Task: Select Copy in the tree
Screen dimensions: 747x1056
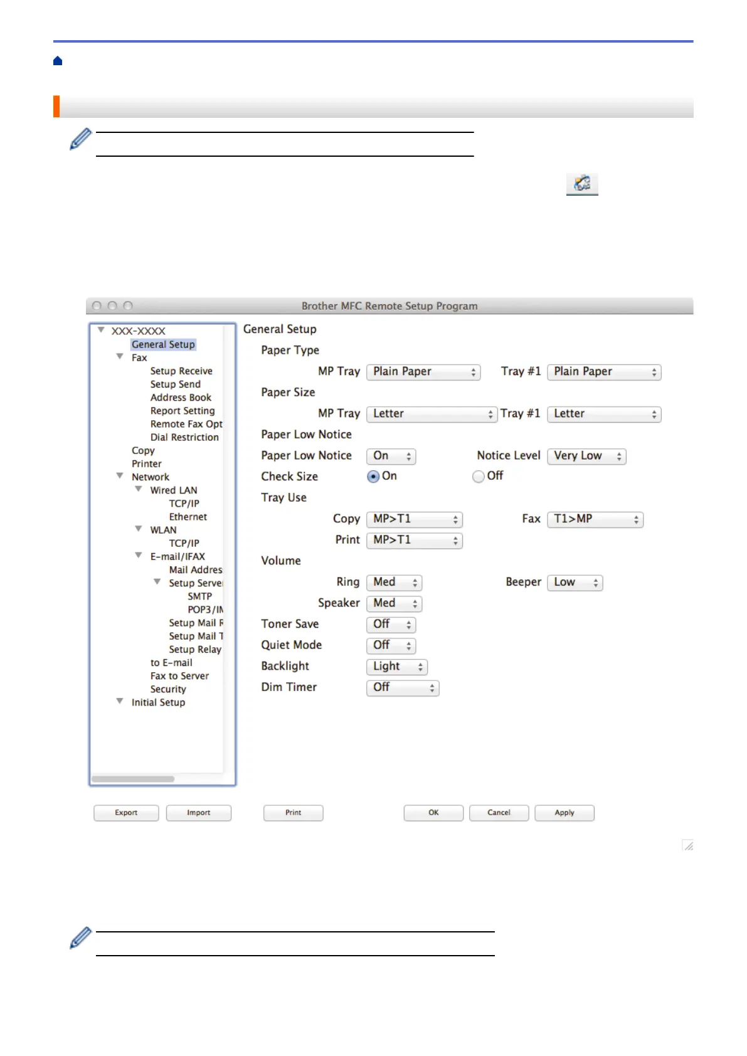Action: [143, 450]
